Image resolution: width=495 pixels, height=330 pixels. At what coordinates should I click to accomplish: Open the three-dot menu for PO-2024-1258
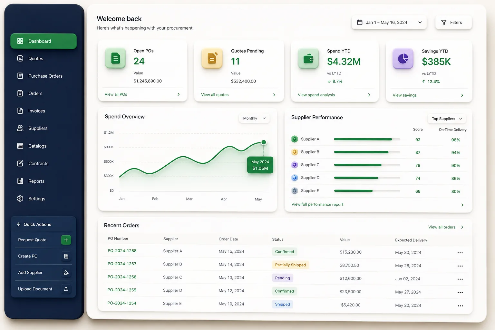tap(460, 253)
